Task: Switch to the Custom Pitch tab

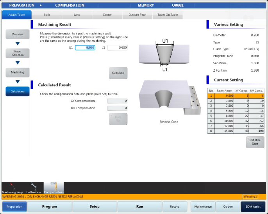Action: 137,15
